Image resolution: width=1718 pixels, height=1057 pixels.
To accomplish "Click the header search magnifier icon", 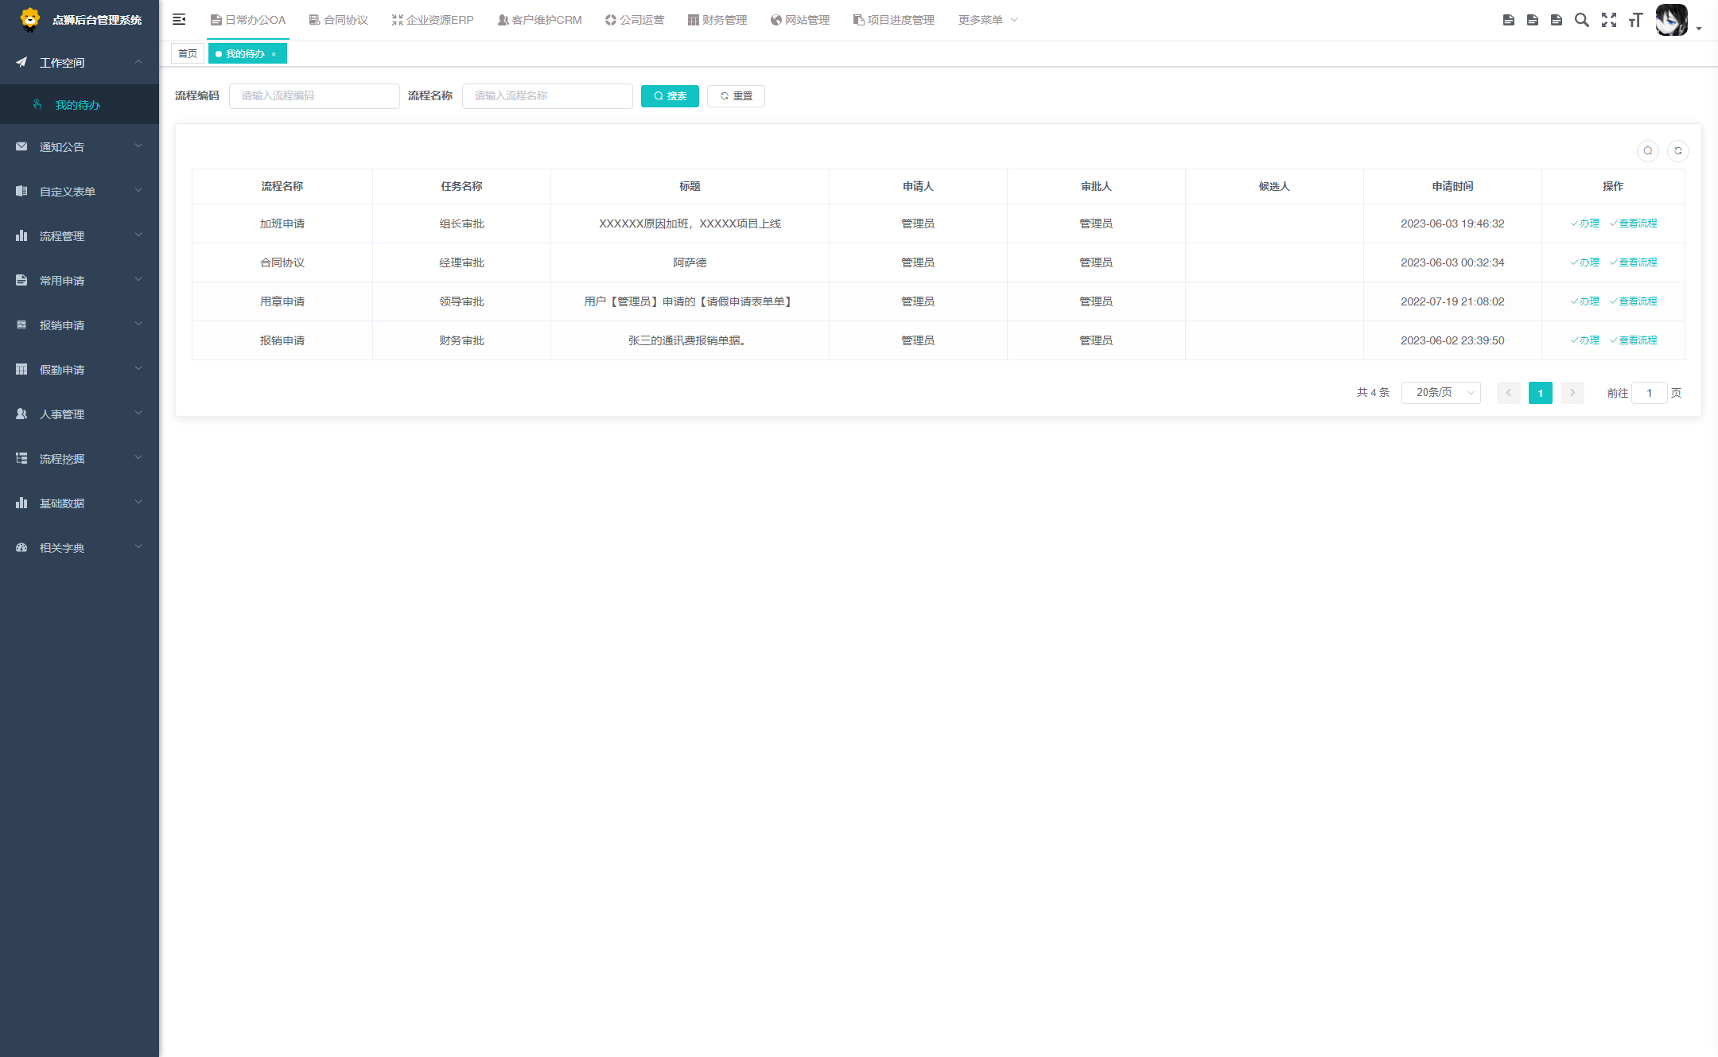I will pos(1581,20).
